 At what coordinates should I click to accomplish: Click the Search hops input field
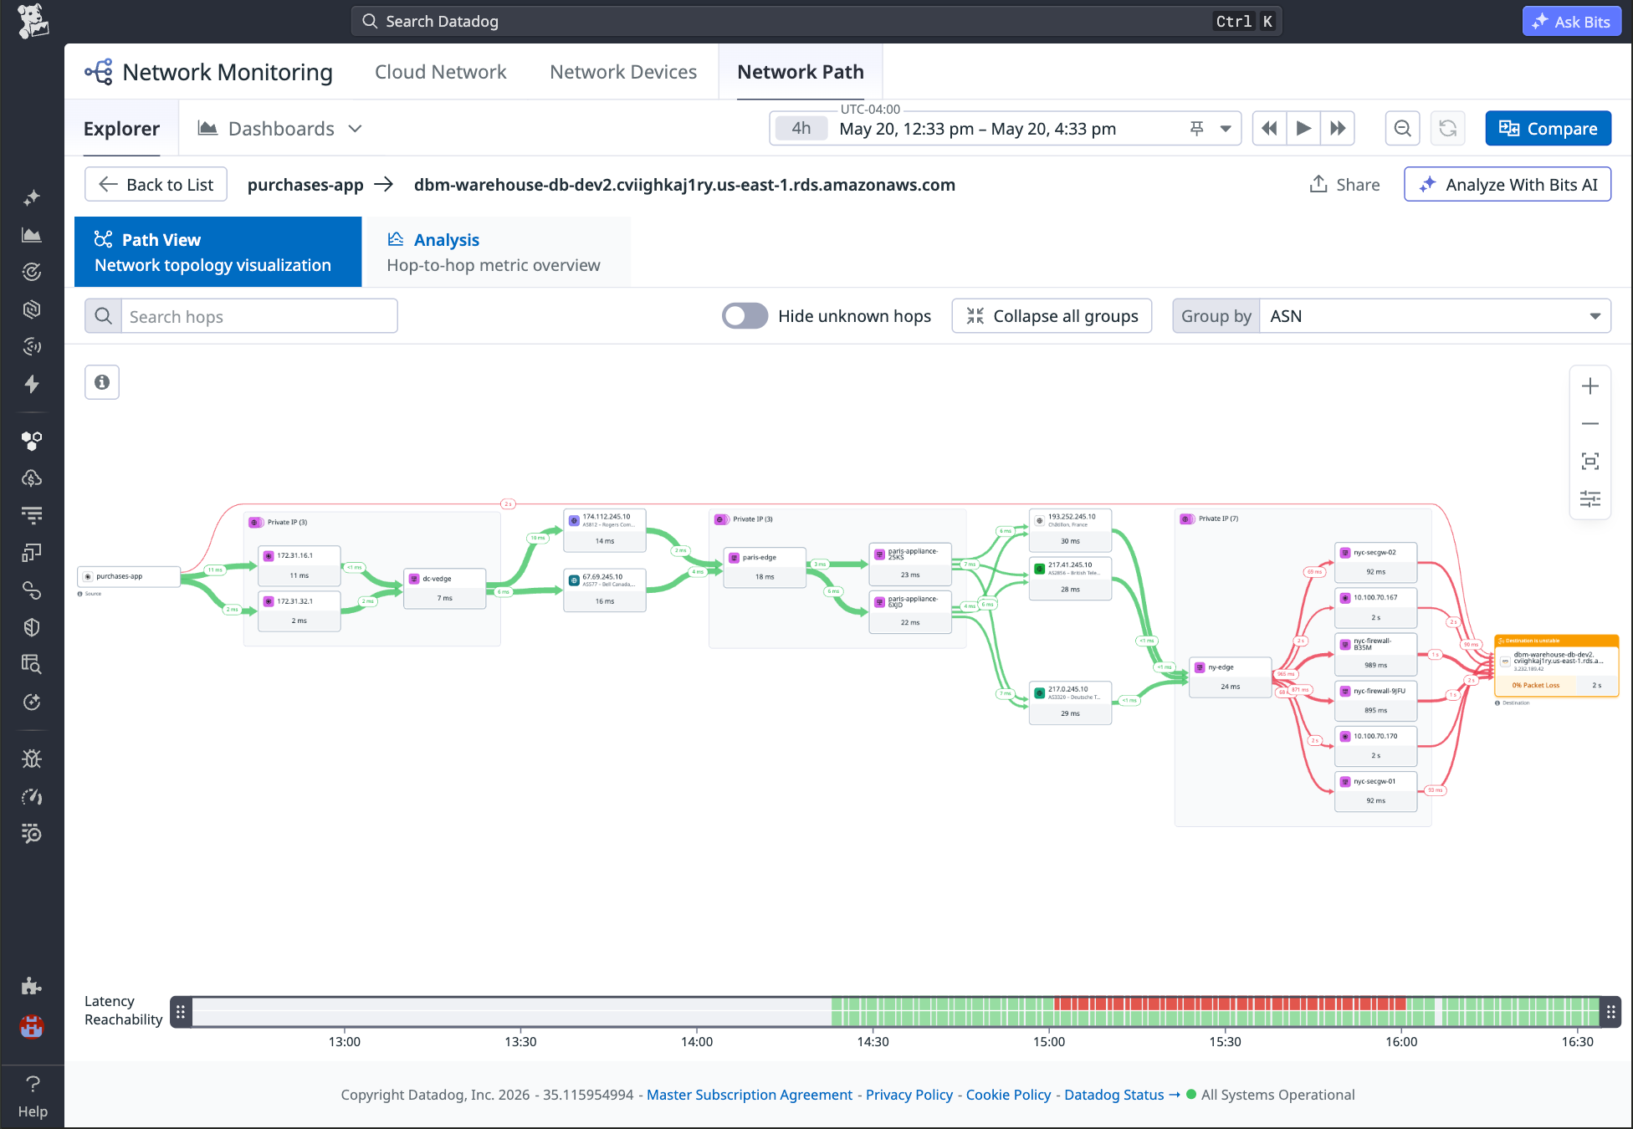(x=259, y=316)
